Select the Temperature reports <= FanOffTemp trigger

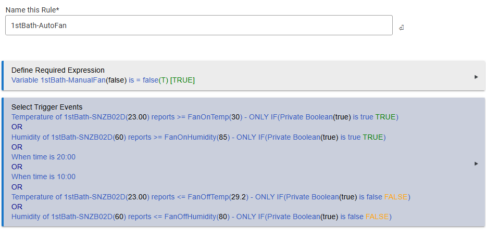211,197
